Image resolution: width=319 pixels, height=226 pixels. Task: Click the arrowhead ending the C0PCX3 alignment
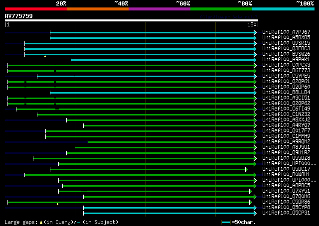pos(255,65)
